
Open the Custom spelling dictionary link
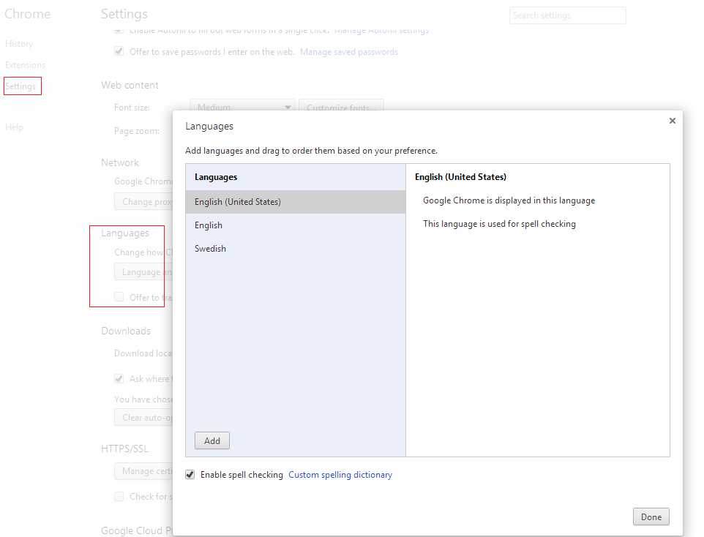pyautogui.click(x=340, y=474)
